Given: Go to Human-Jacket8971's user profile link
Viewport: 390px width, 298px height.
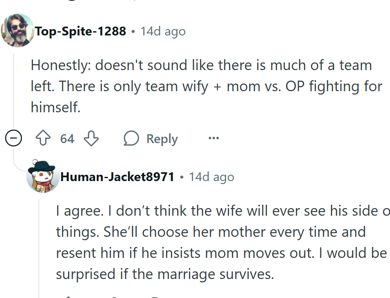Looking at the screenshot, I should click(x=117, y=177).
